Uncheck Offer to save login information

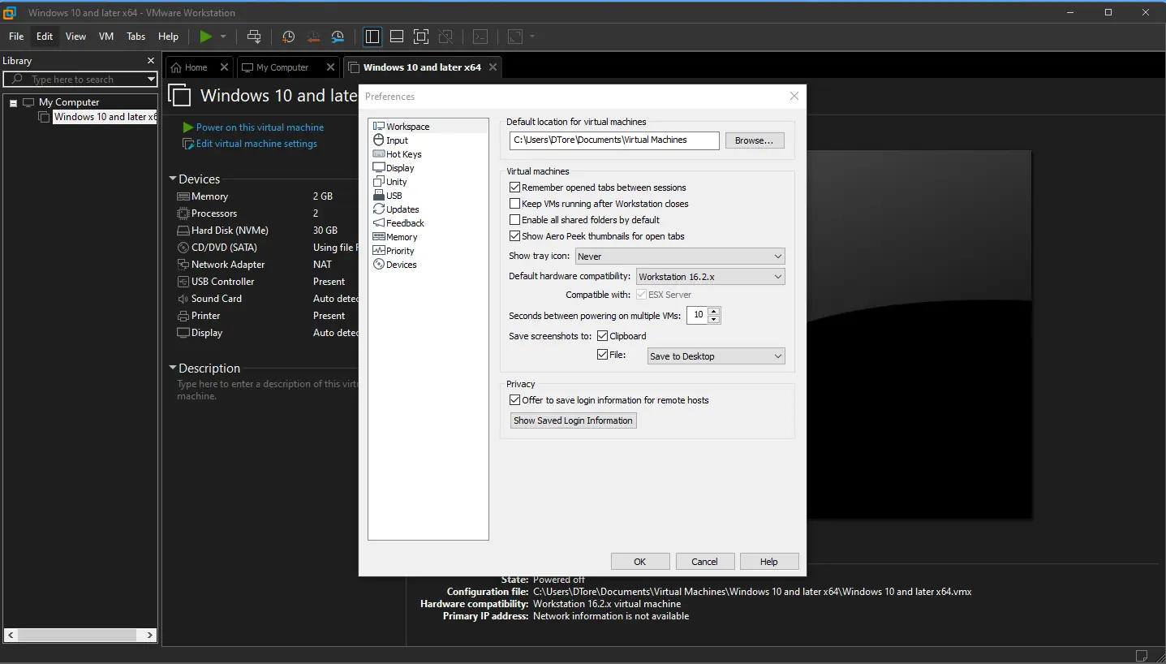[514, 400]
